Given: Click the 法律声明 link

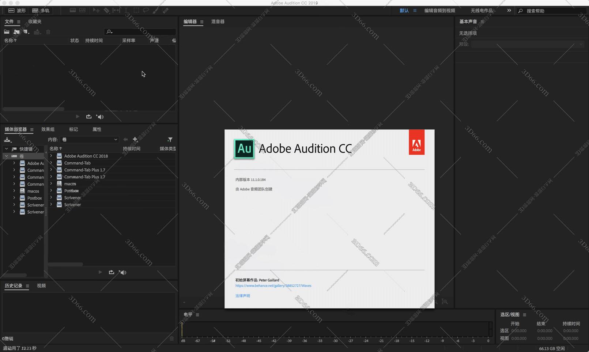Looking at the screenshot, I should [242, 296].
